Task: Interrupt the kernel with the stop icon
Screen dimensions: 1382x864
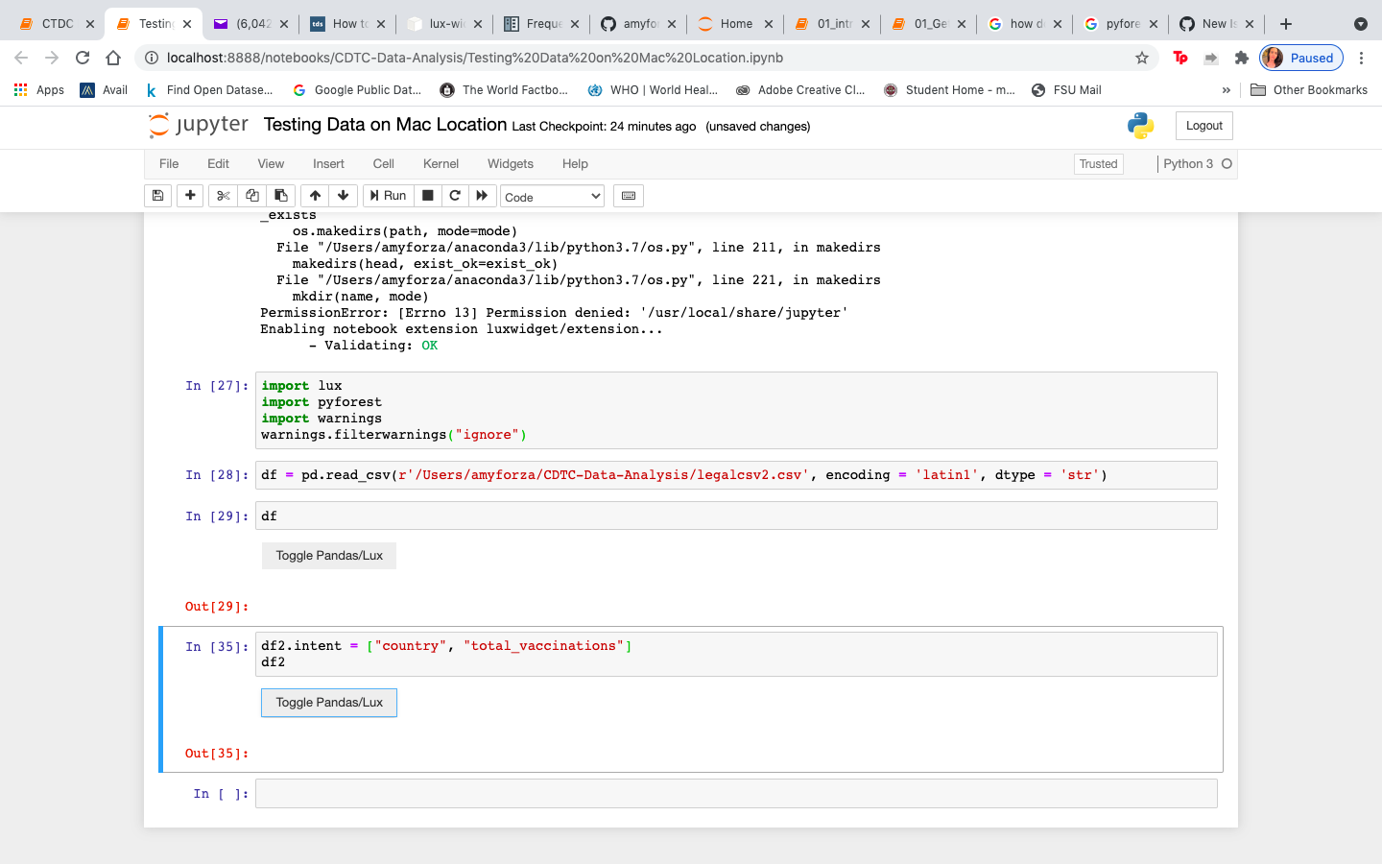Action: (x=428, y=196)
